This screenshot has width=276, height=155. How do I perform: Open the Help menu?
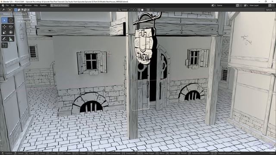pos(36,6)
